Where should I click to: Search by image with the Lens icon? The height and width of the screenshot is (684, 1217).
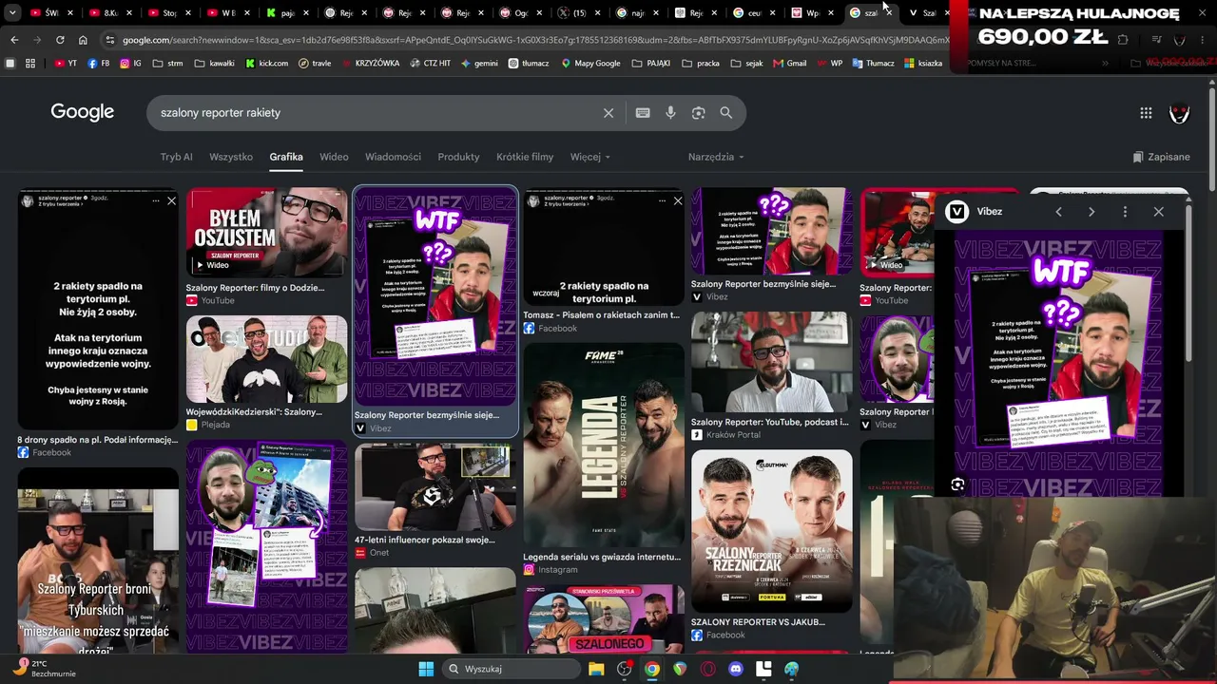698,113
